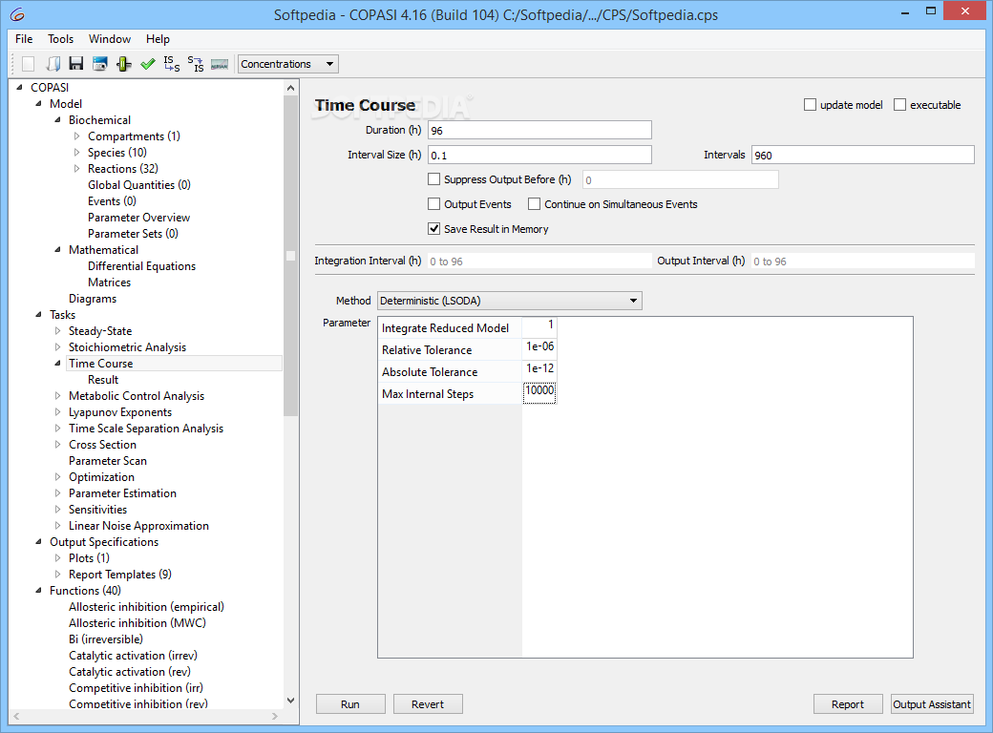Image resolution: width=993 pixels, height=733 pixels.
Task: Click the capture image camera icon
Action: (x=100, y=64)
